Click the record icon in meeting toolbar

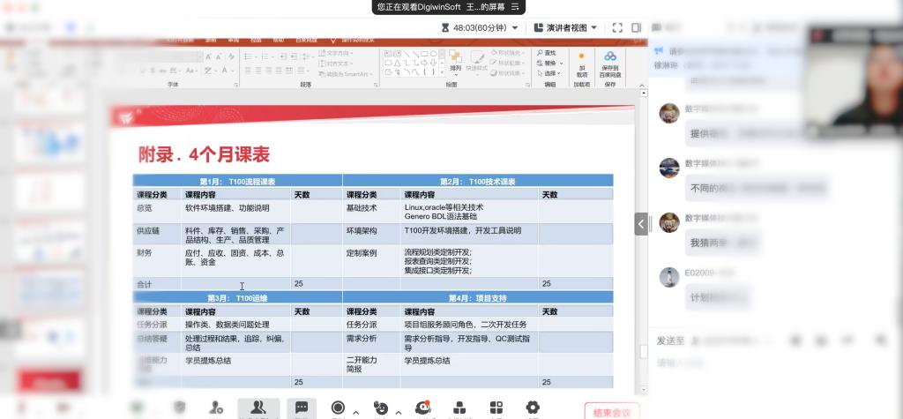click(338, 408)
